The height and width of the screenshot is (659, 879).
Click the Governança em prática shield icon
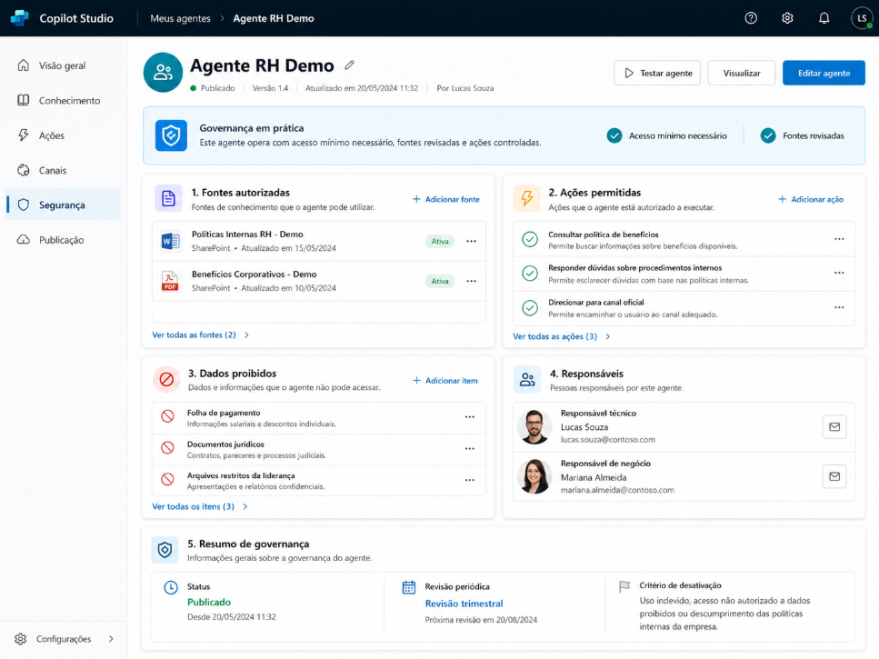pyautogui.click(x=171, y=135)
